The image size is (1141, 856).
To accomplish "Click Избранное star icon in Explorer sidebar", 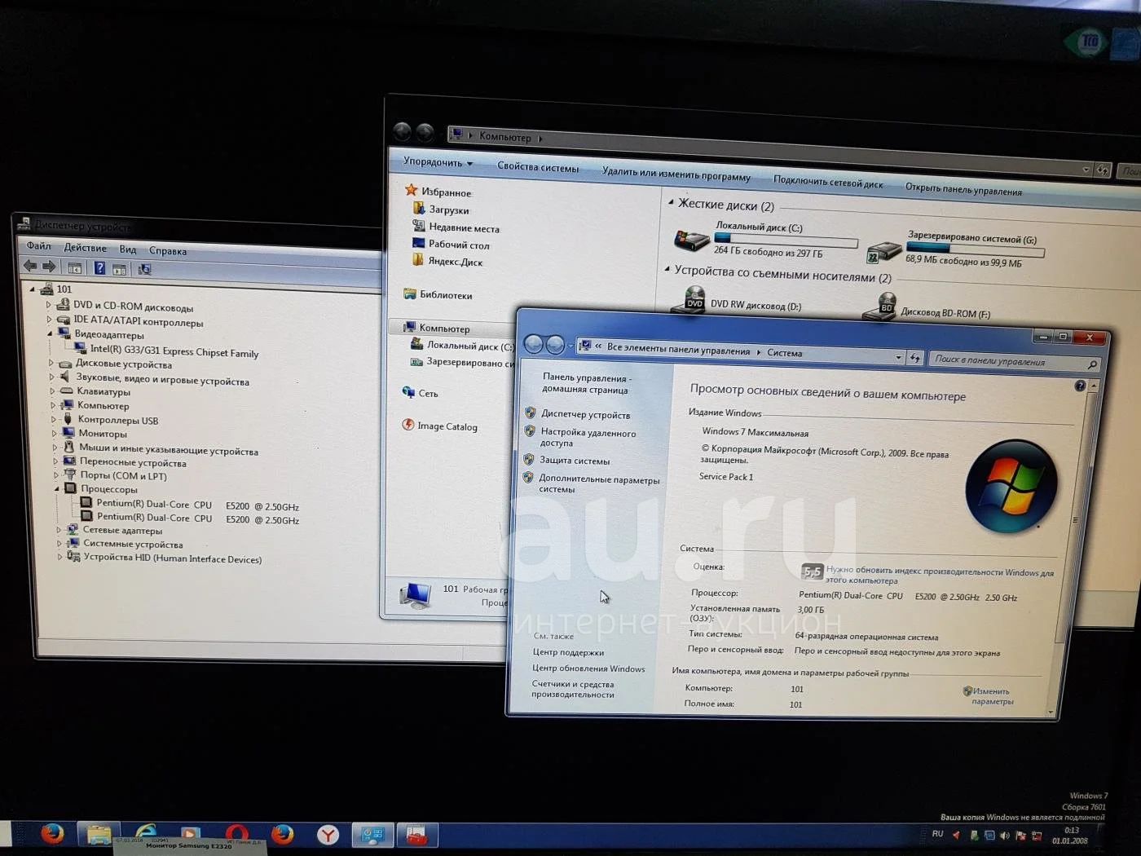I will coord(411,190).
